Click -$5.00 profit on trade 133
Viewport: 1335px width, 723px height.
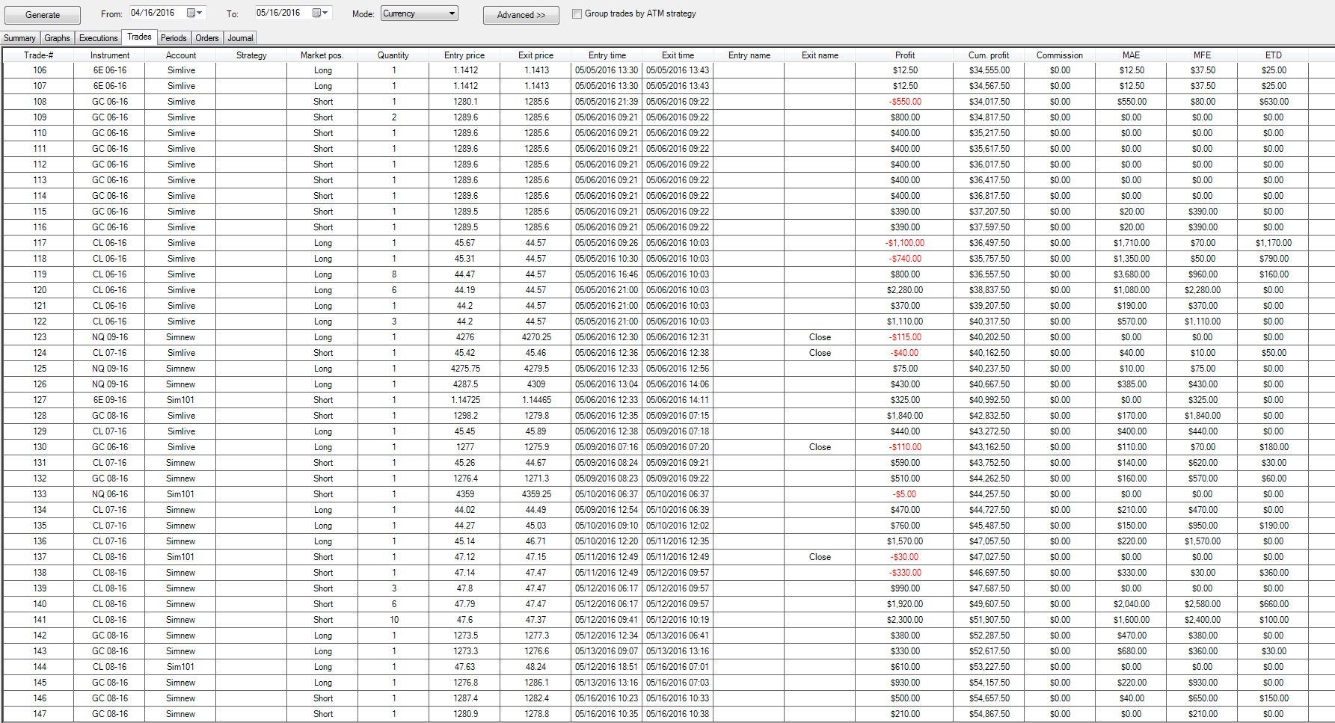coord(905,494)
